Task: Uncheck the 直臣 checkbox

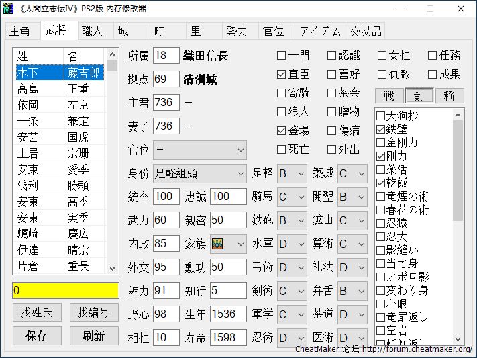Action: (282, 74)
